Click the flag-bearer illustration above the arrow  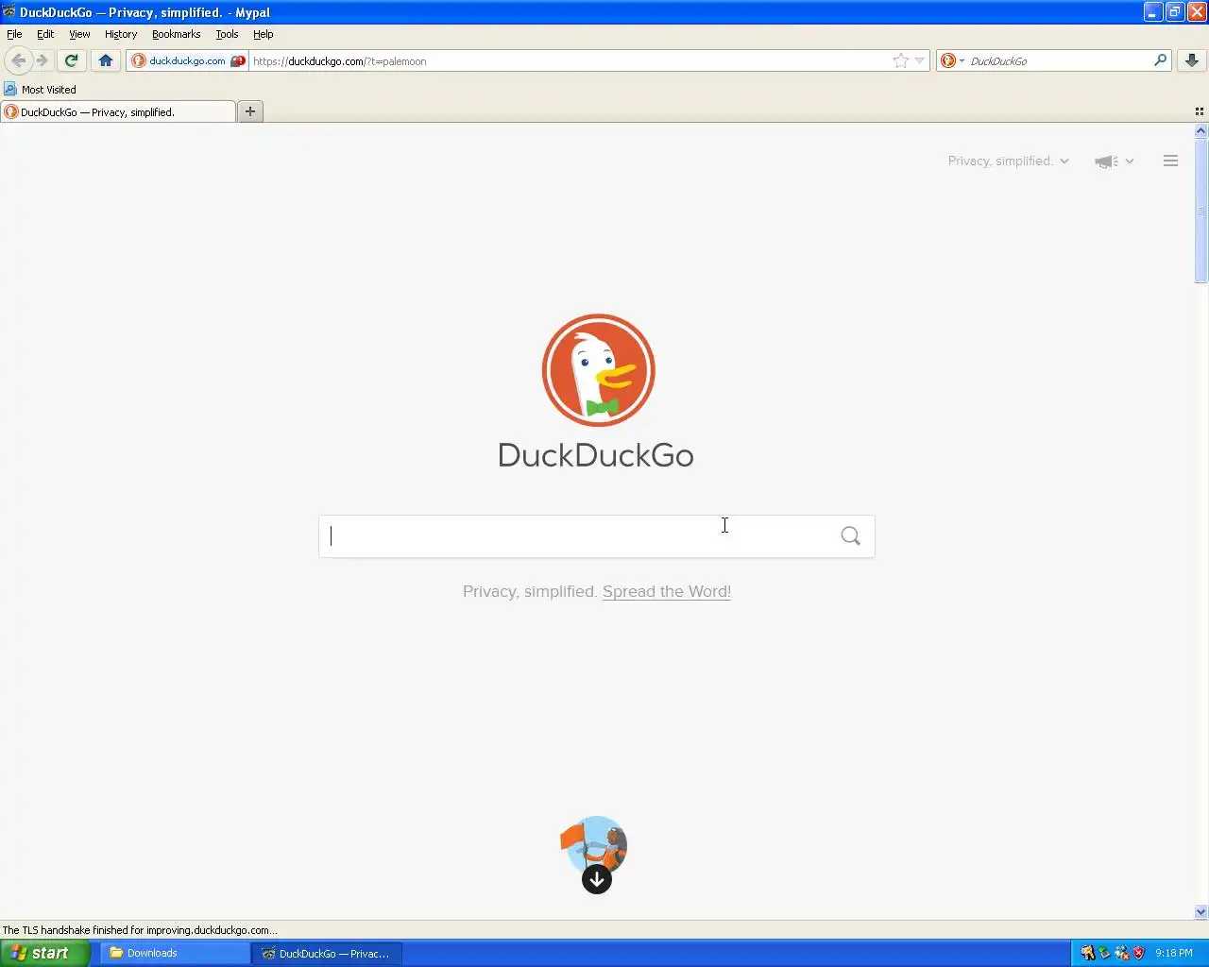coord(594,843)
